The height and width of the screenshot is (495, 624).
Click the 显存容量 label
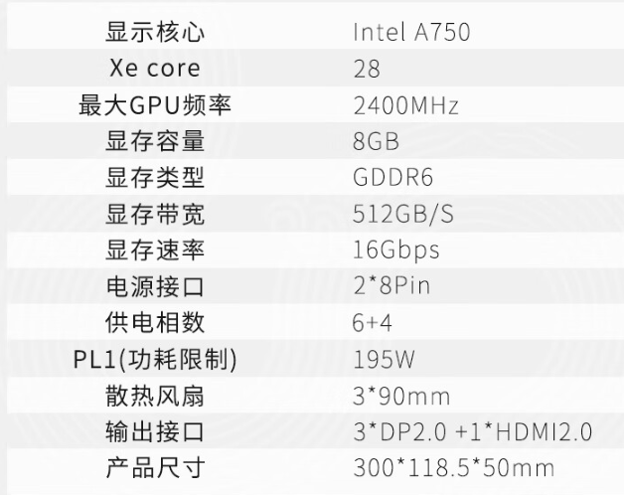[154, 141]
